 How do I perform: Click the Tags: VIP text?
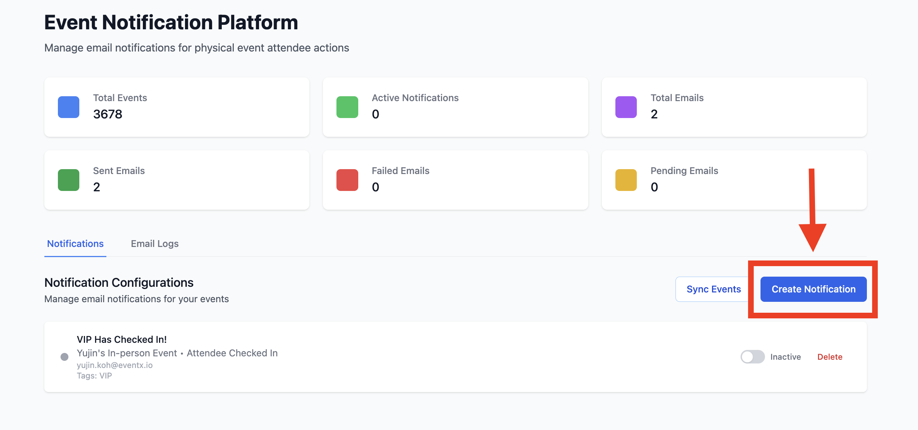point(94,375)
